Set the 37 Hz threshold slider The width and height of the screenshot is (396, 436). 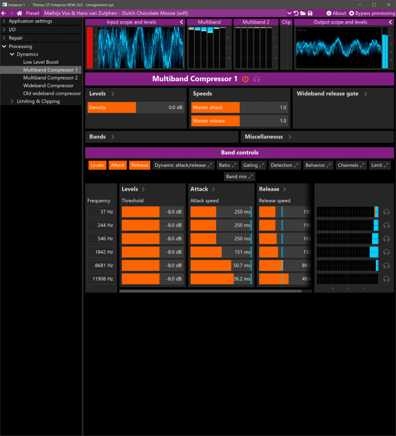click(153, 212)
